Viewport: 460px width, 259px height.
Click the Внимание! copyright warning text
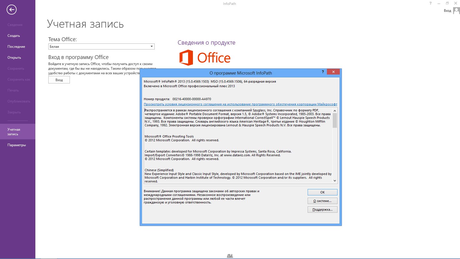202,197
